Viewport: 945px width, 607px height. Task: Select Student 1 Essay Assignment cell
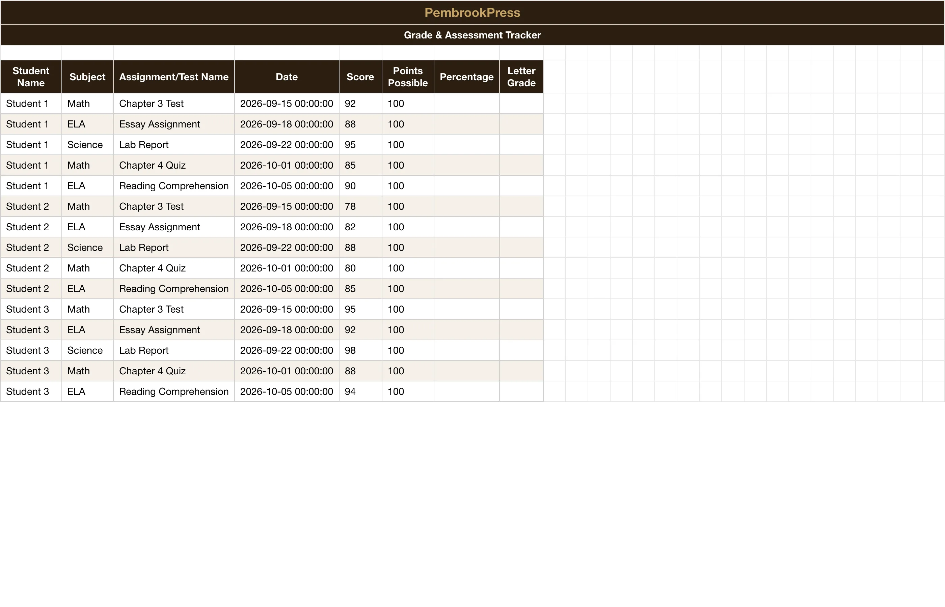click(174, 124)
